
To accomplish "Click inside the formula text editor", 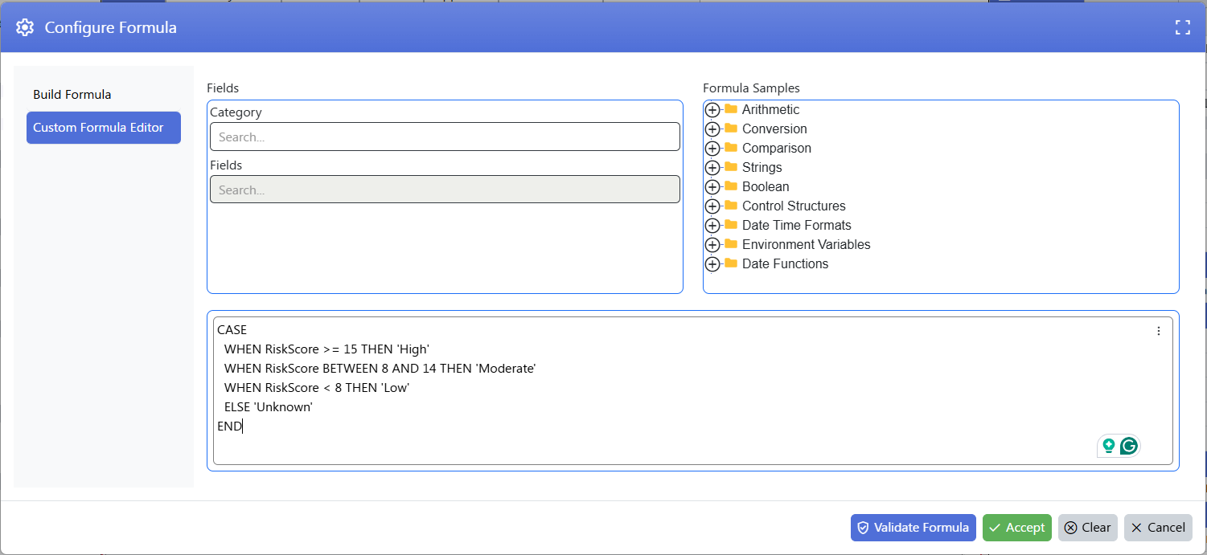I will coord(692,390).
